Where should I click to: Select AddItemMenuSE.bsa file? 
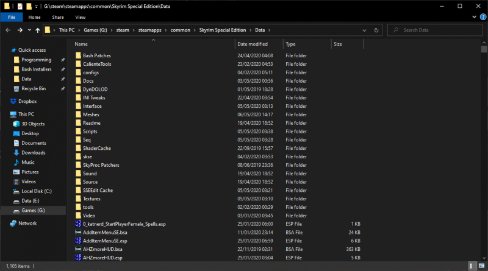[x=105, y=233]
